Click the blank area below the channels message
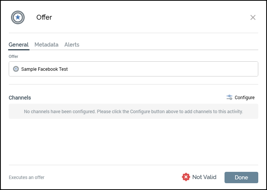The height and width of the screenshot is (190, 267). point(133,142)
